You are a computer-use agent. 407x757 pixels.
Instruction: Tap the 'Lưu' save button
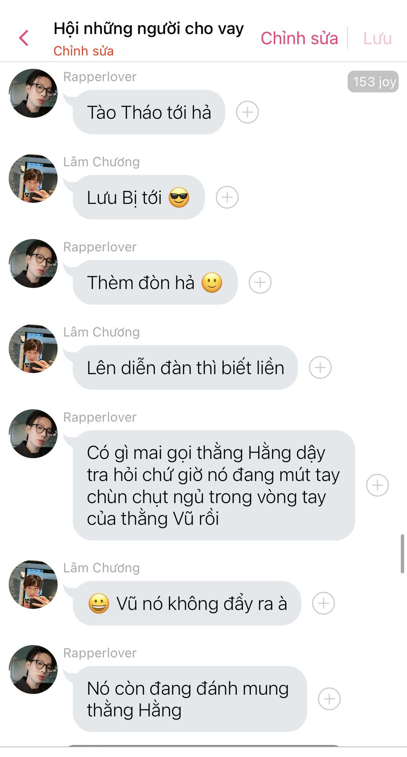377,38
